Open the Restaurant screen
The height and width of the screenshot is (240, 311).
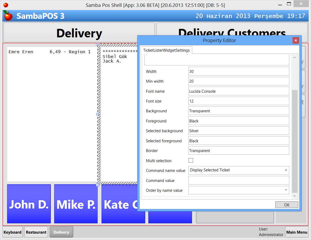[x=36, y=232]
